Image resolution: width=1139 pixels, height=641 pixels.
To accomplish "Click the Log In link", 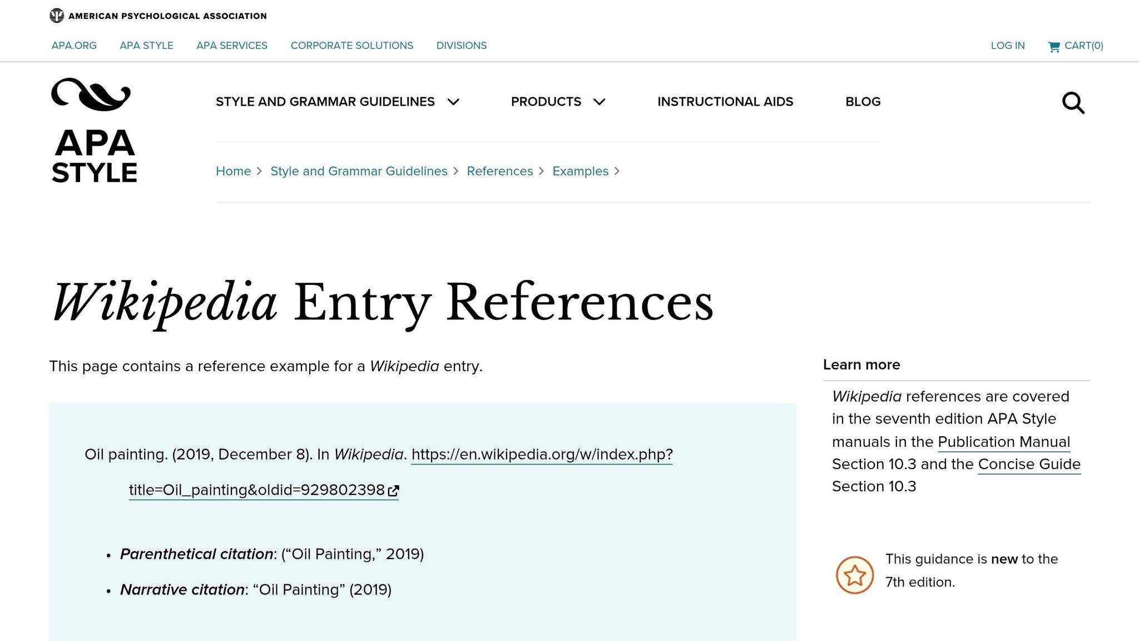I will pyautogui.click(x=1008, y=46).
